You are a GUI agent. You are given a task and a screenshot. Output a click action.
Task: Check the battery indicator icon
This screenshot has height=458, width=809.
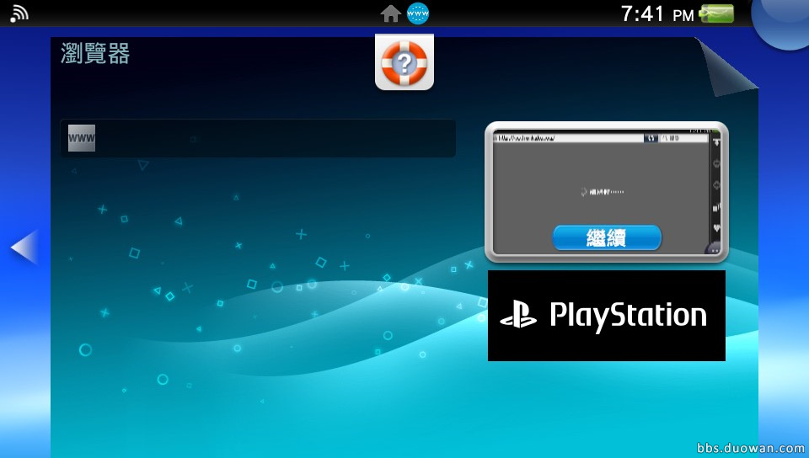tap(716, 13)
